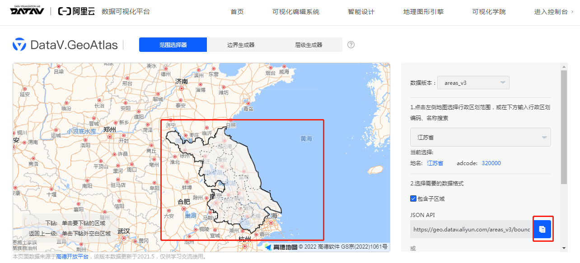Select the 范围选择器 tab
The height and width of the screenshot is (263, 580).
coord(173,45)
